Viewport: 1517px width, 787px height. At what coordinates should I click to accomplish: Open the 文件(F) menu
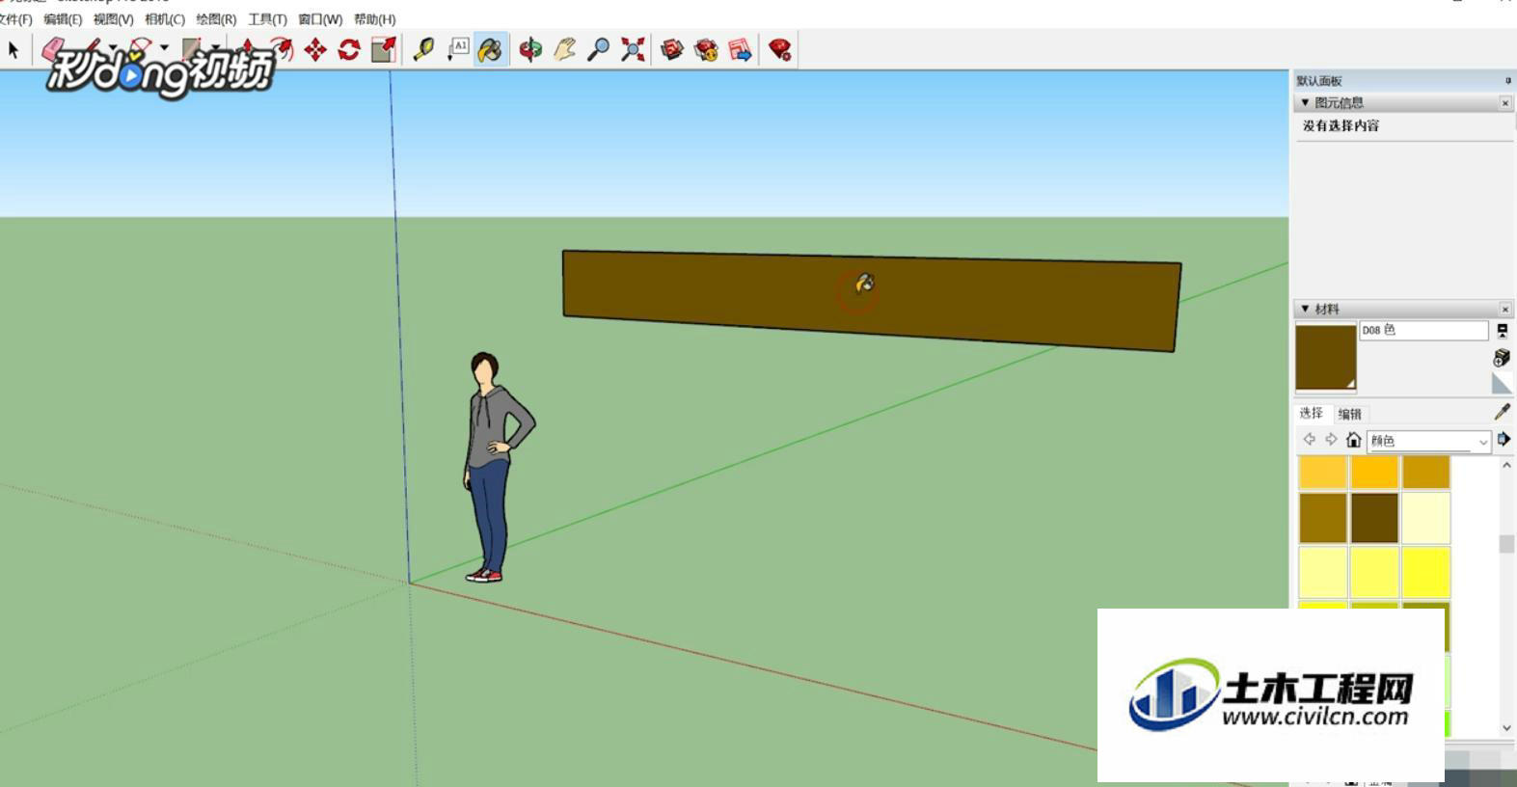[x=16, y=19]
